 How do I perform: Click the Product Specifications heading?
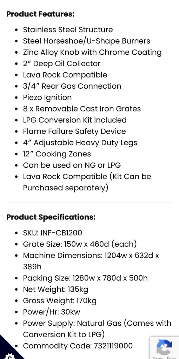point(51,217)
